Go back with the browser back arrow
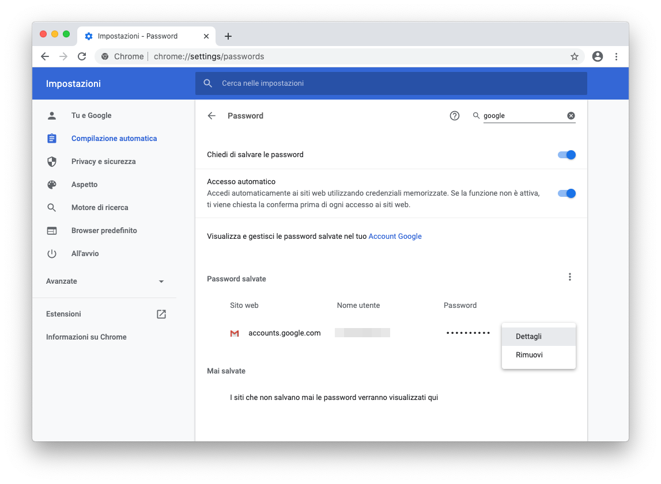 click(x=45, y=56)
